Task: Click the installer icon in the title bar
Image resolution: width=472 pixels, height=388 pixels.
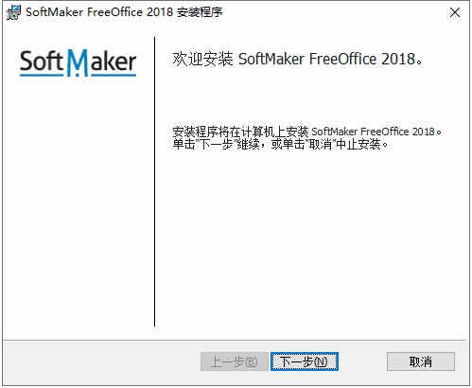Action: click(x=13, y=12)
